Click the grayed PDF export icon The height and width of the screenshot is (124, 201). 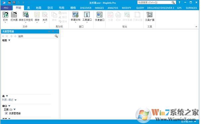110,15
